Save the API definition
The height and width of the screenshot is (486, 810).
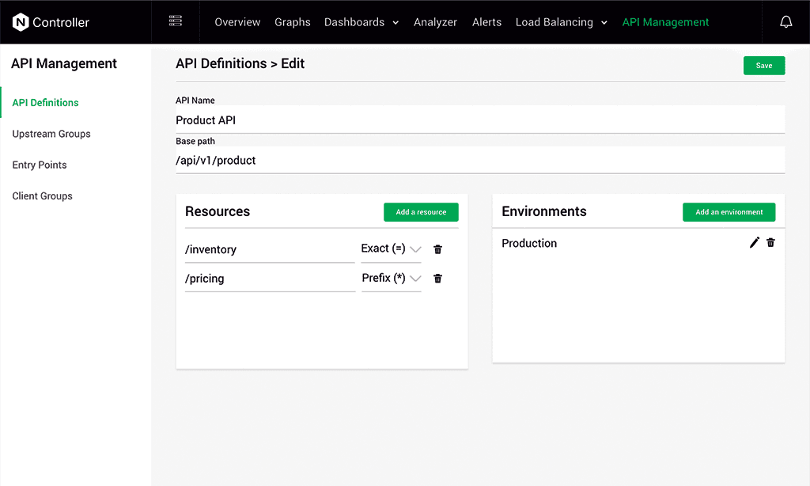coord(763,66)
